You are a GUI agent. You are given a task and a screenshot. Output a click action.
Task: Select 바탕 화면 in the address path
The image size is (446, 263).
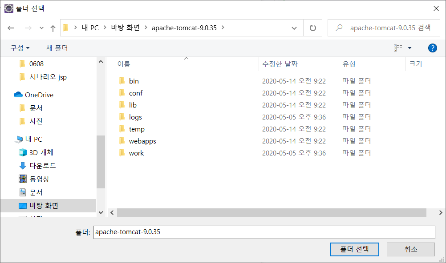click(125, 28)
